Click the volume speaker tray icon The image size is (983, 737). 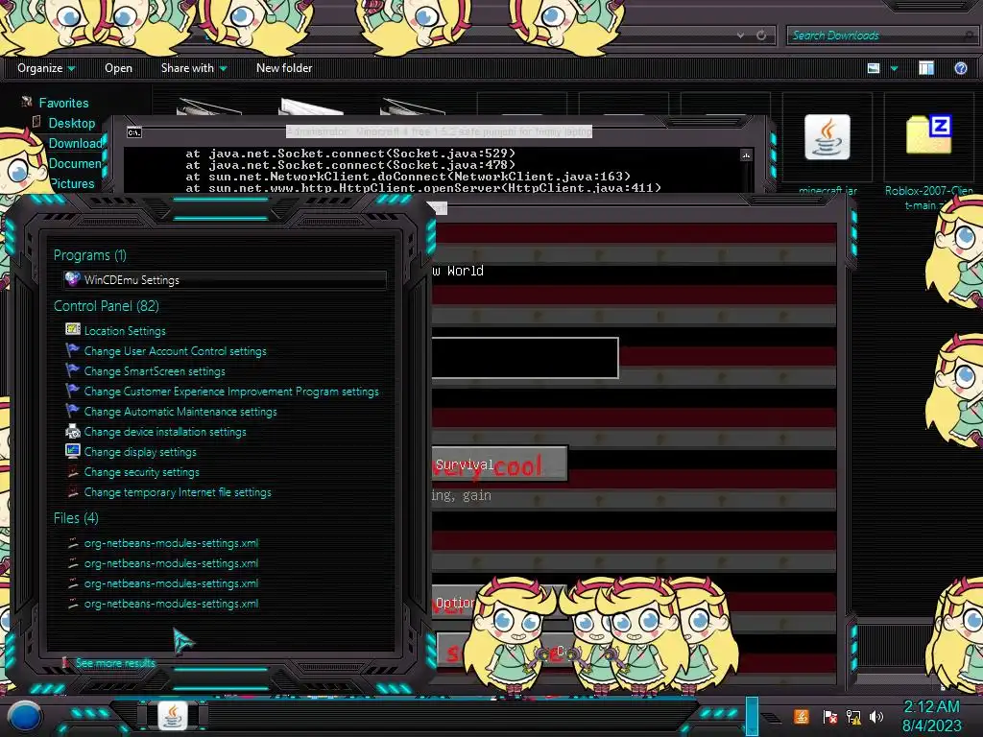(x=876, y=717)
